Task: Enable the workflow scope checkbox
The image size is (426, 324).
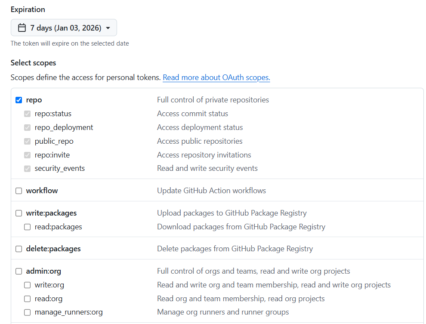Action: tap(19, 191)
